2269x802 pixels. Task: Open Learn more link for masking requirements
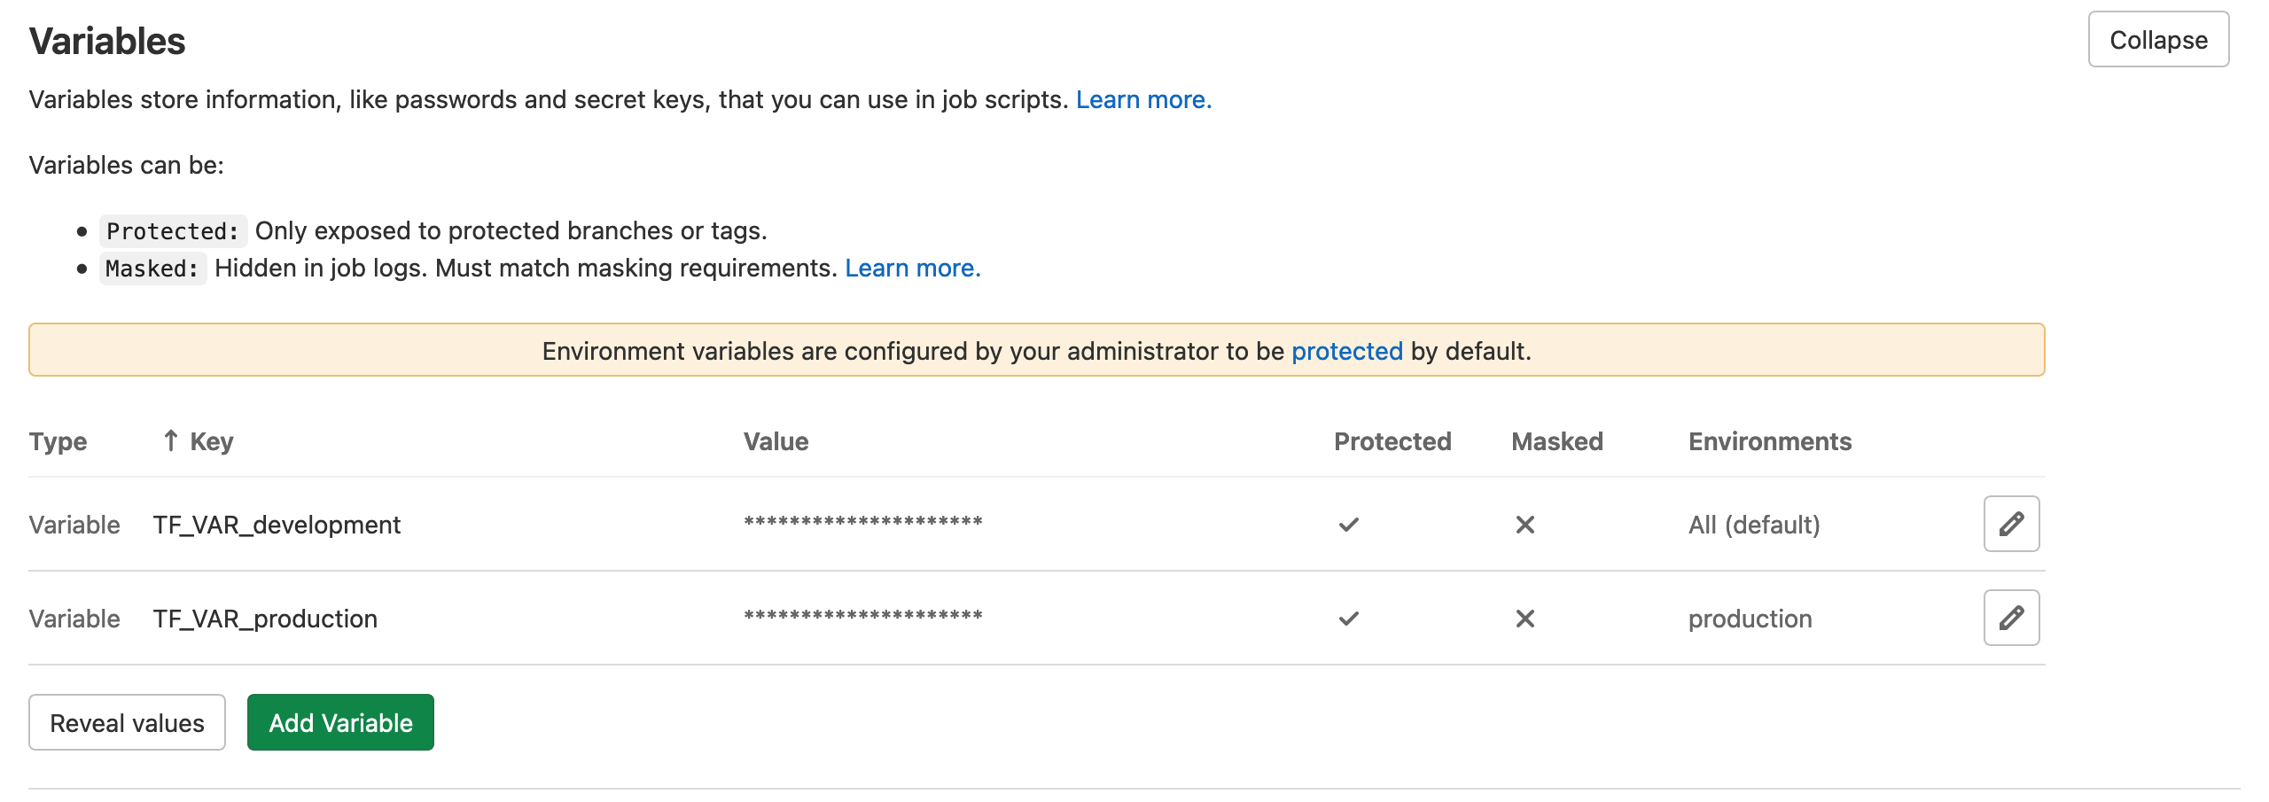click(x=912, y=268)
